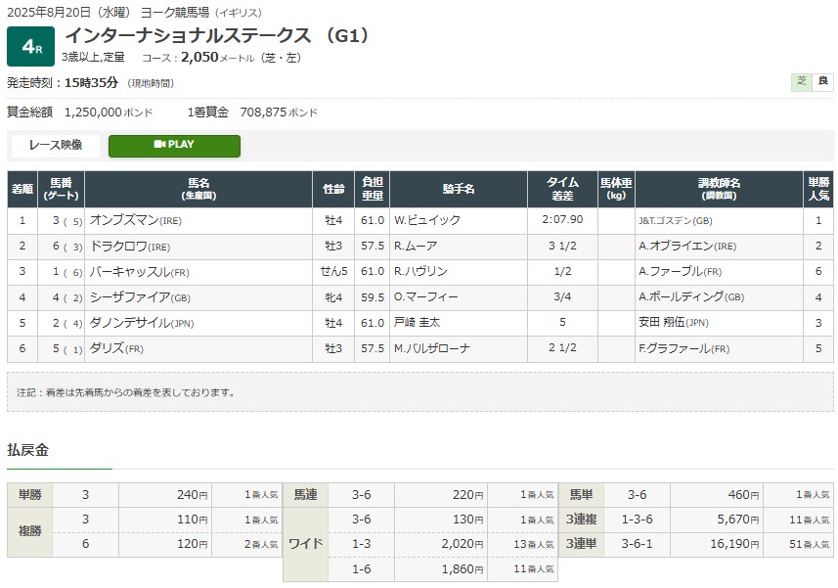Click the 単勝人気 column header
This screenshot has height=588, width=838.
[818, 189]
